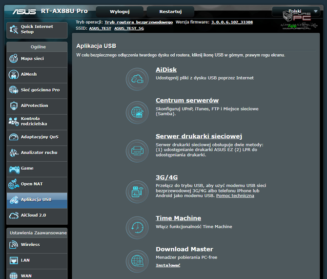The height and width of the screenshot is (279, 327).
Task: Click the ASUS logo in header
Action: coord(24,11)
